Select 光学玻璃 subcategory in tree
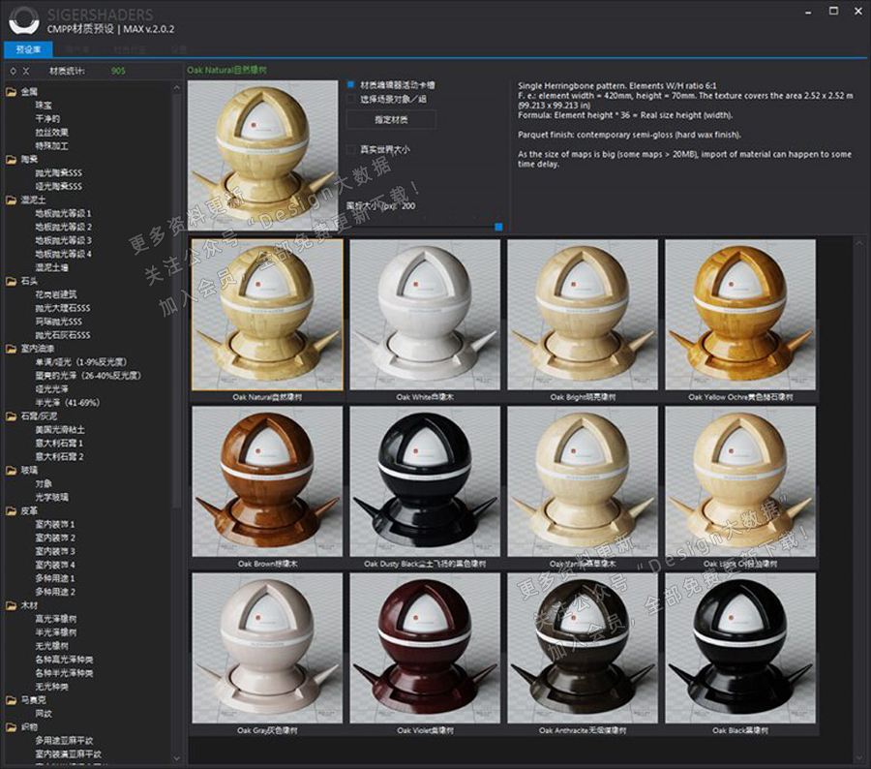 point(52,497)
